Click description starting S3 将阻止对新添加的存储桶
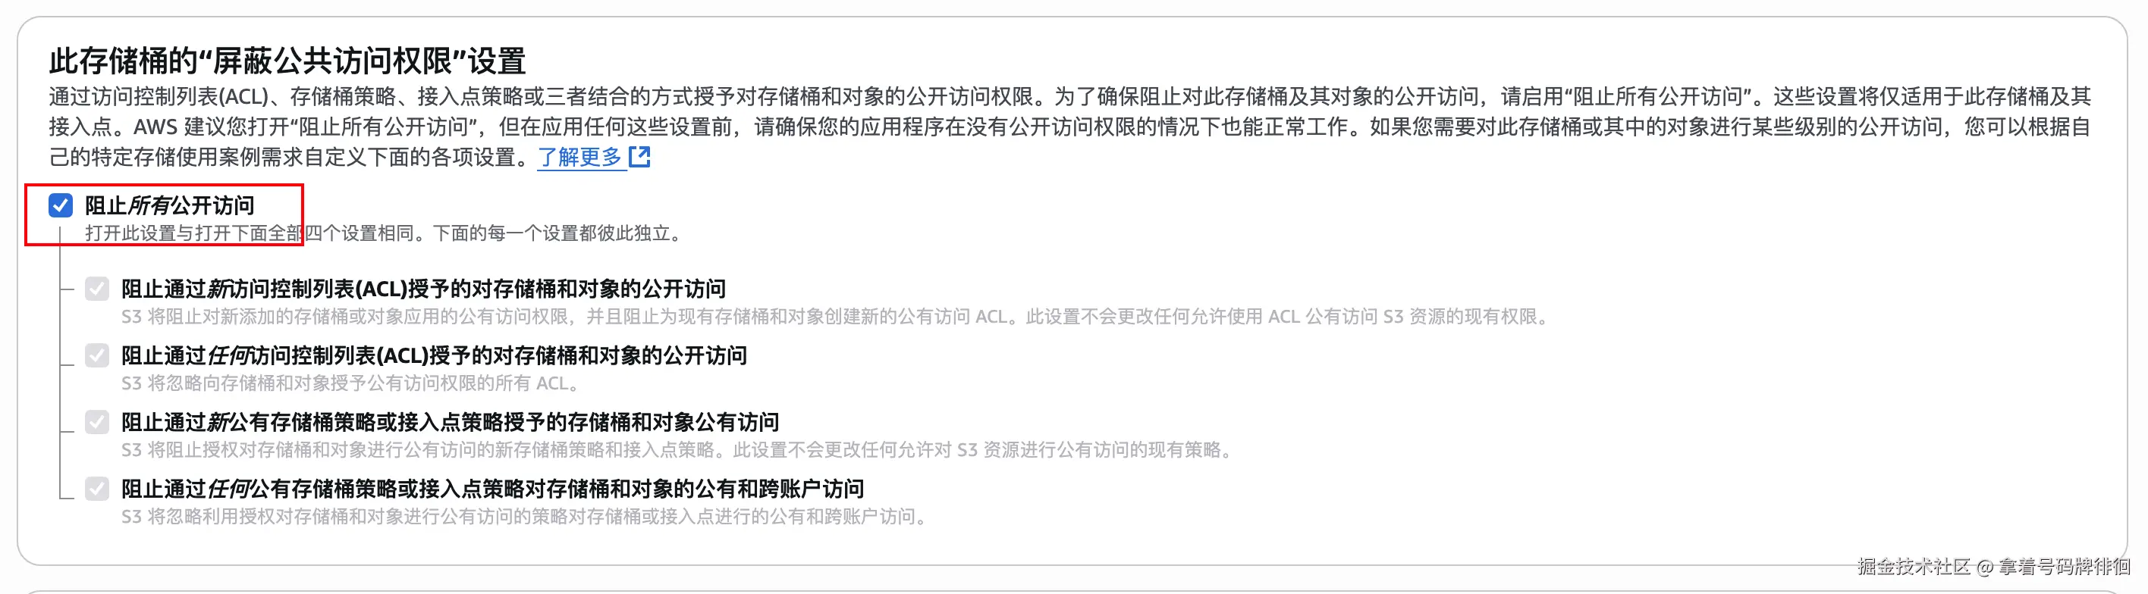This screenshot has height=594, width=2148. click(x=837, y=317)
